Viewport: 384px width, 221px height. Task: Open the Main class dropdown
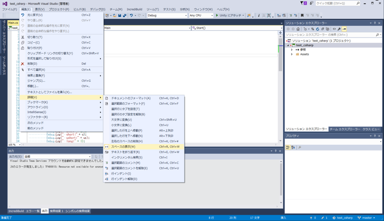[147, 28]
